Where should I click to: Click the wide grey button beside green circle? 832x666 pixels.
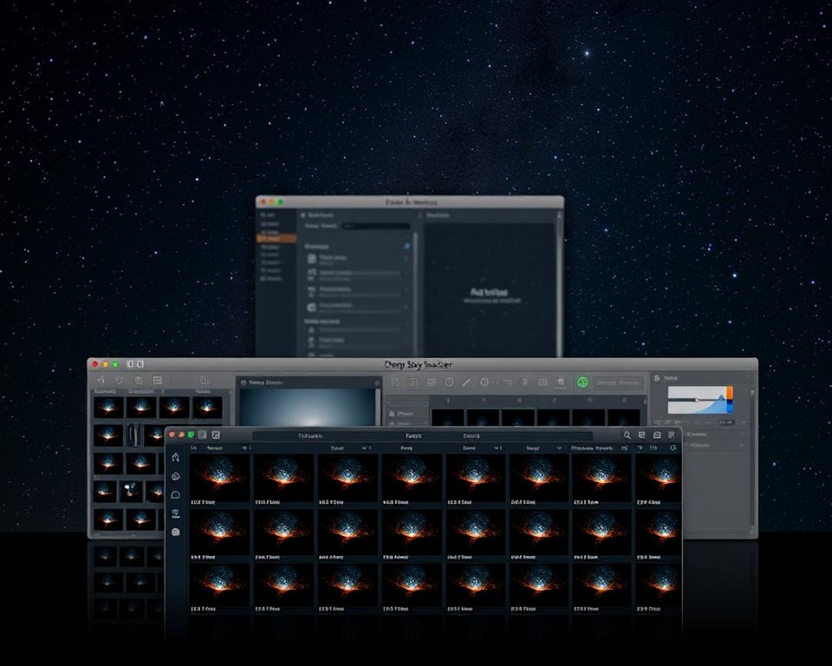point(618,382)
